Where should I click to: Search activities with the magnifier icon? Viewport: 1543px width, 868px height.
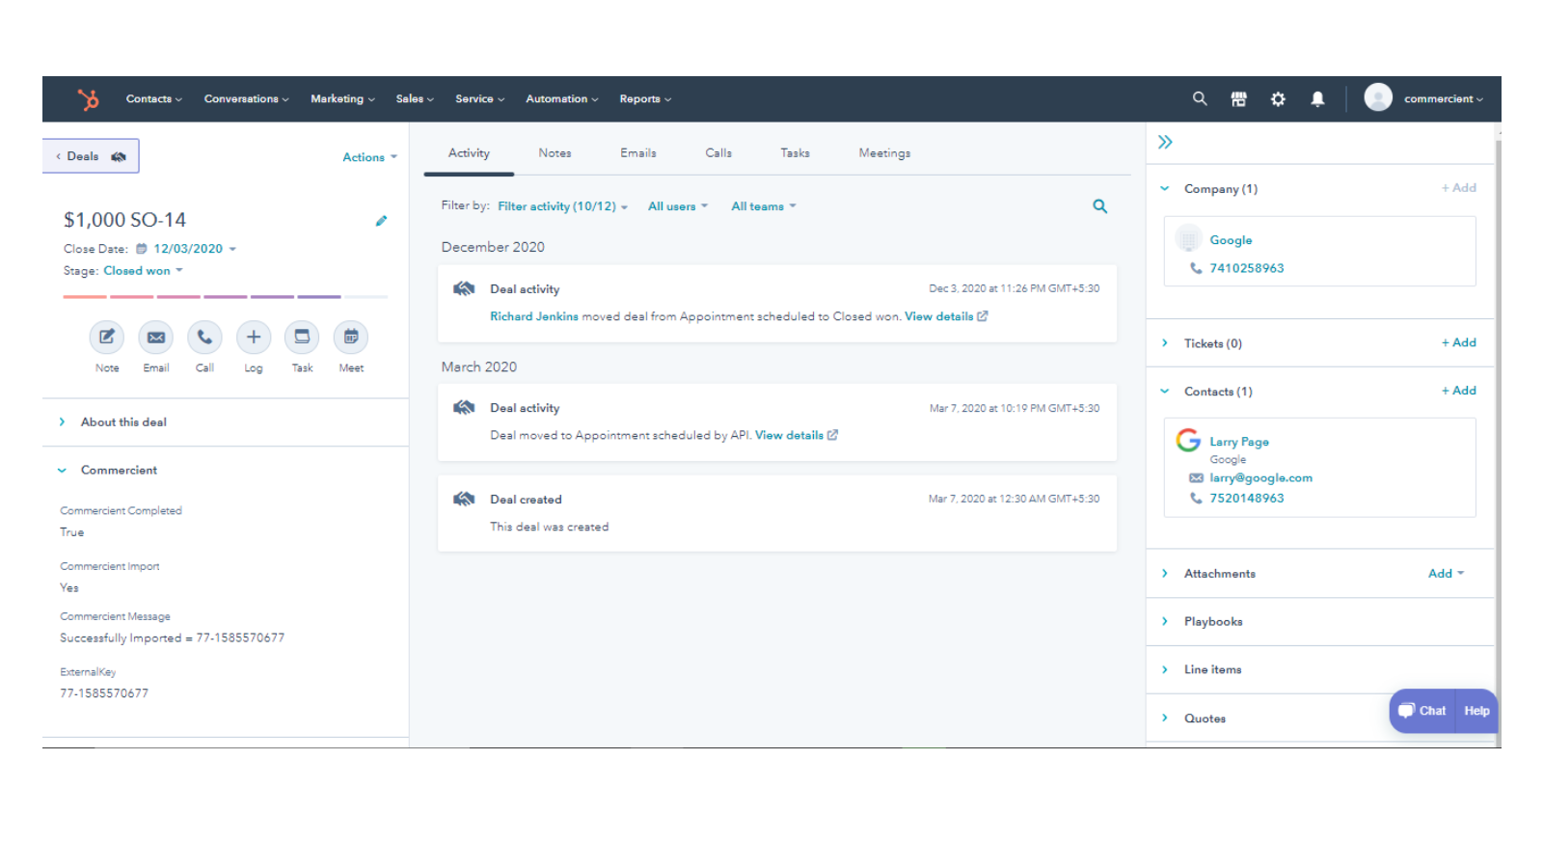click(x=1099, y=205)
